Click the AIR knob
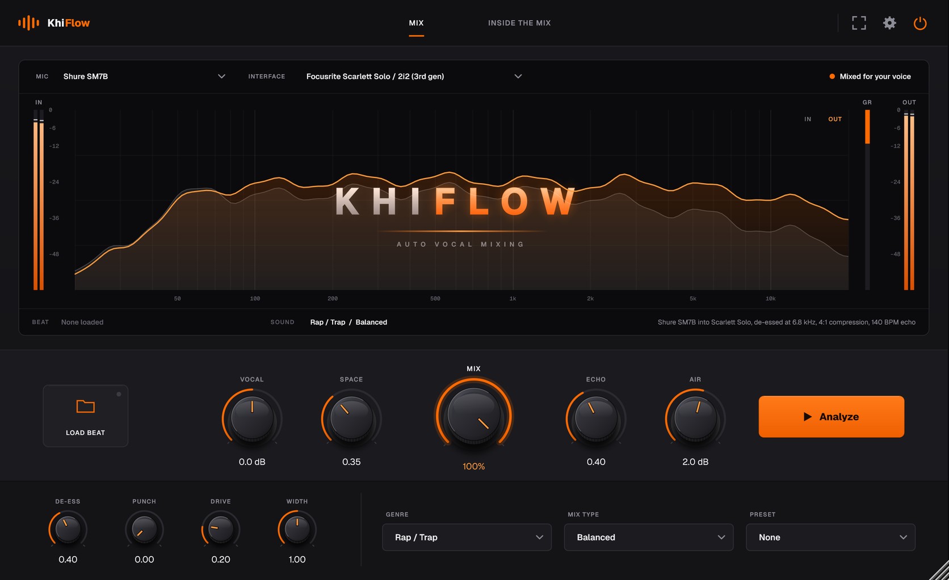Screen dimensions: 949x580 tap(695, 418)
